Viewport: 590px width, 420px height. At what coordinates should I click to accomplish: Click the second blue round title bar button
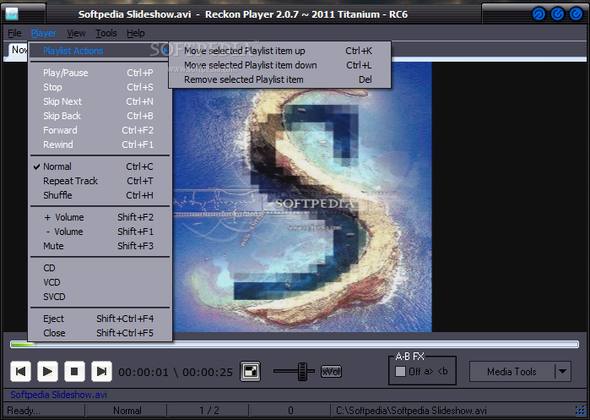(557, 14)
